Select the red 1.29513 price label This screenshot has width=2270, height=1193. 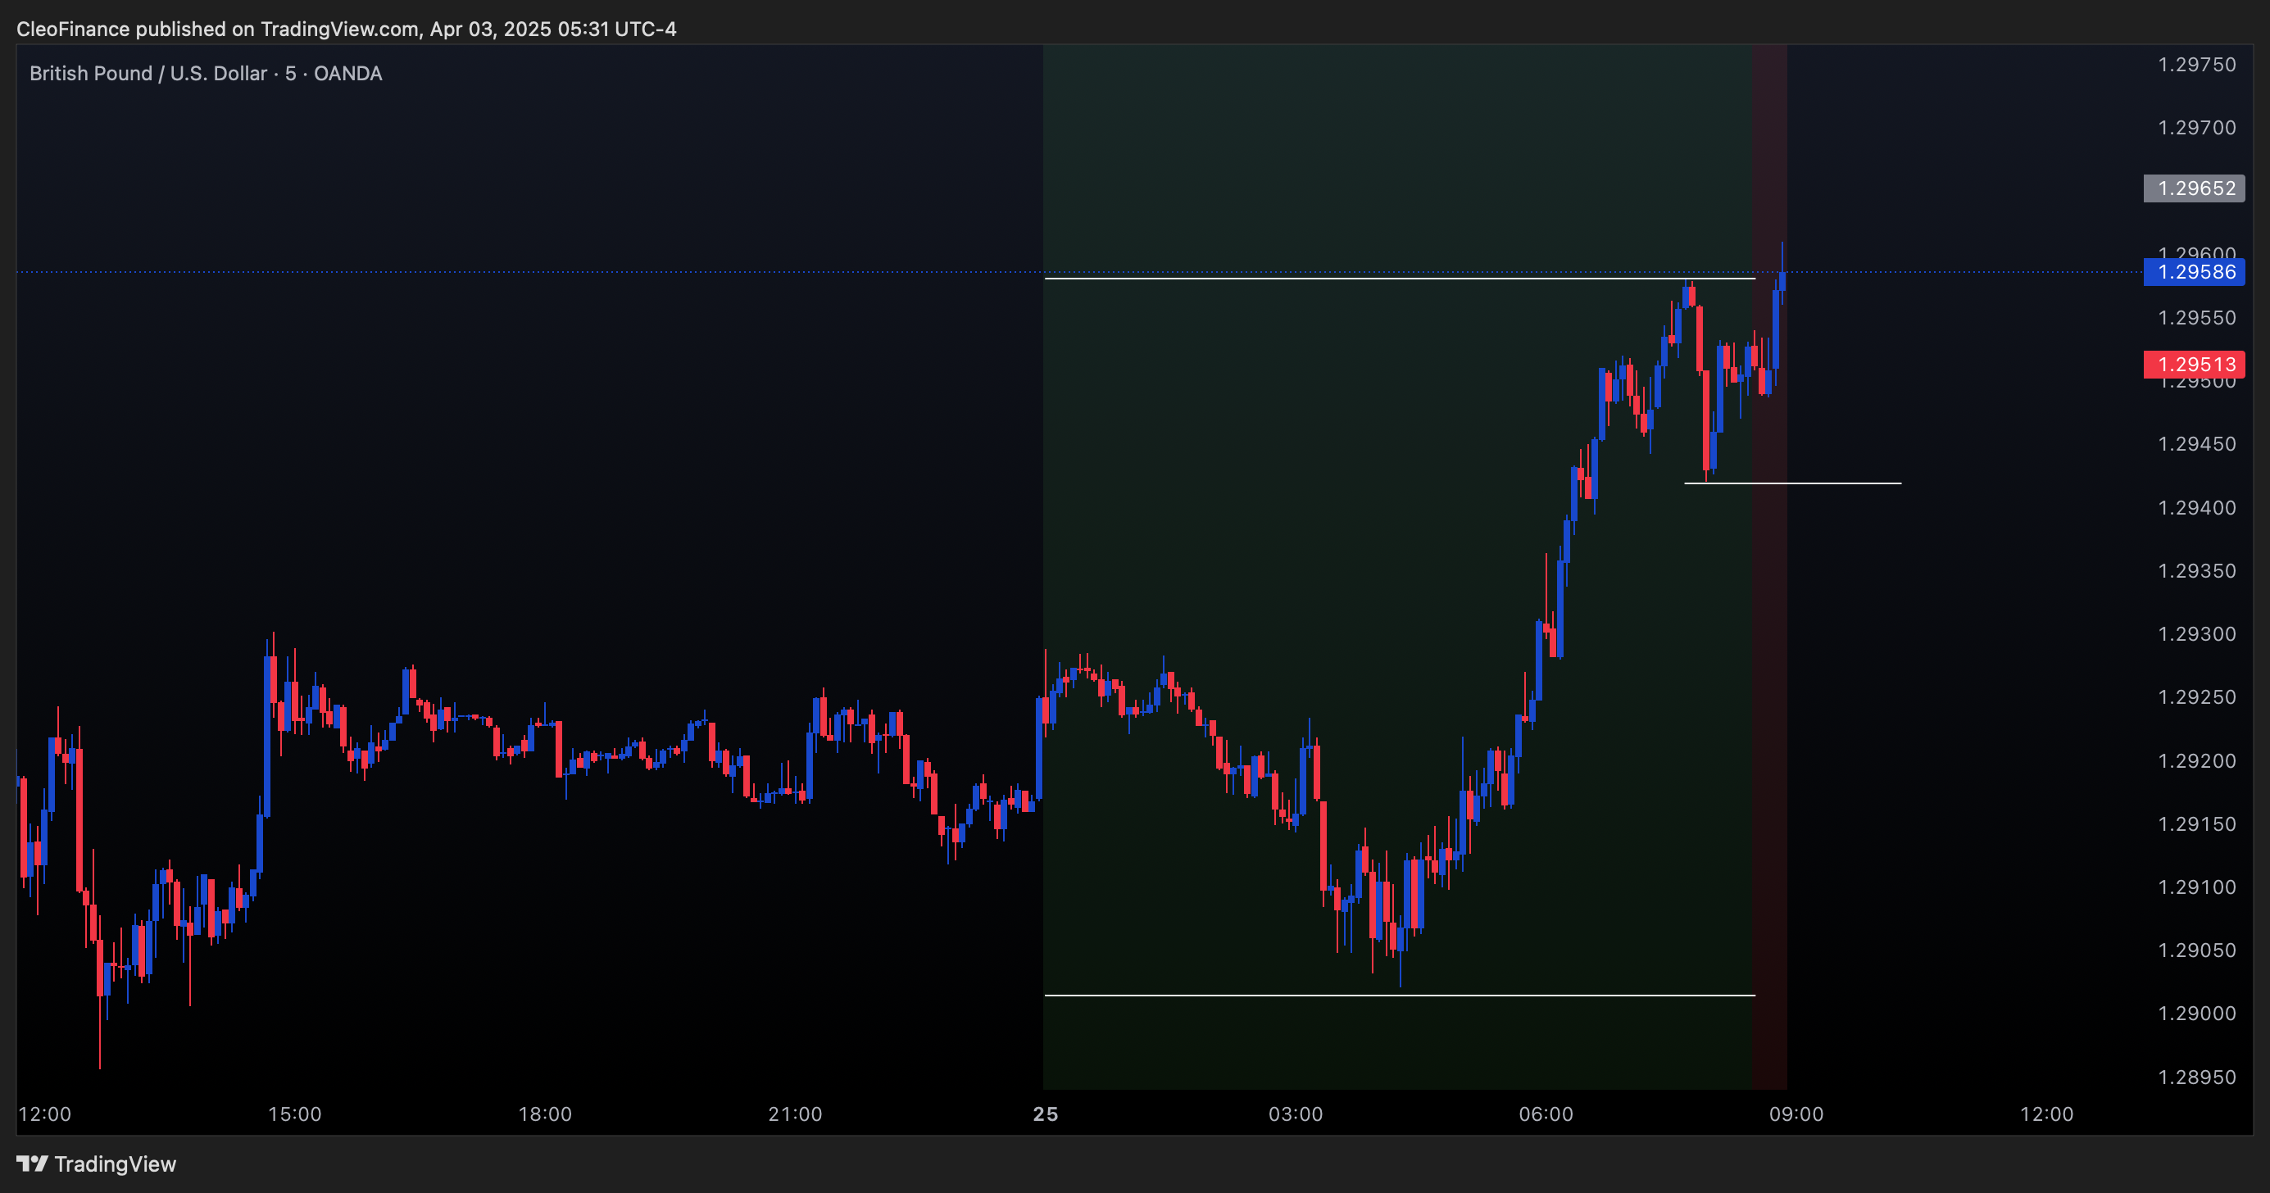(2193, 365)
